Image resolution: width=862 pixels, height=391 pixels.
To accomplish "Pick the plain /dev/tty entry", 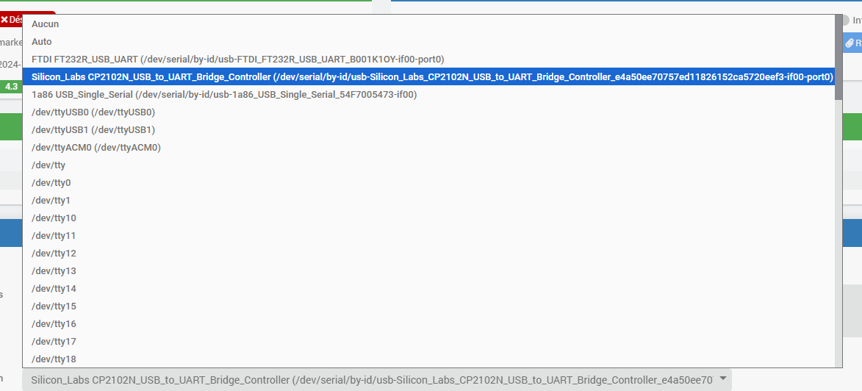I will click(428, 165).
